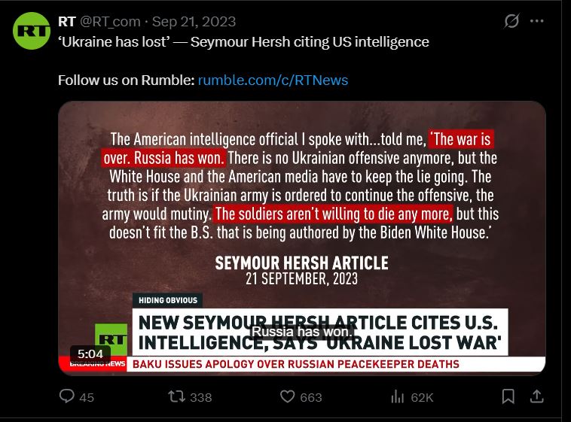Open the RT display name

coord(66,22)
